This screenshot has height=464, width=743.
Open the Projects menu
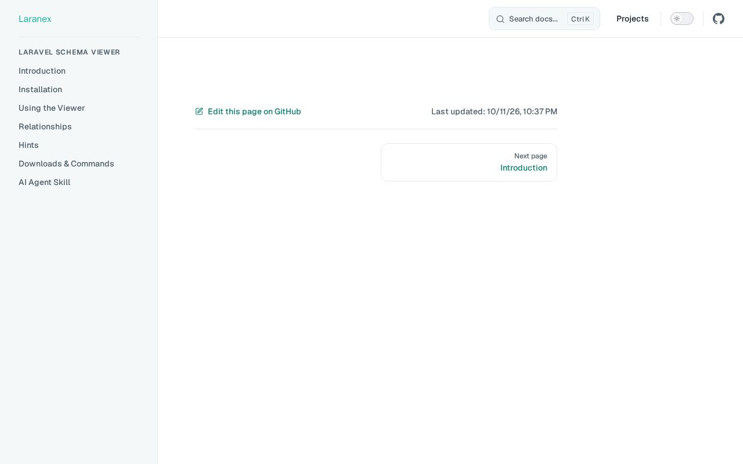click(x=633, y=19)
